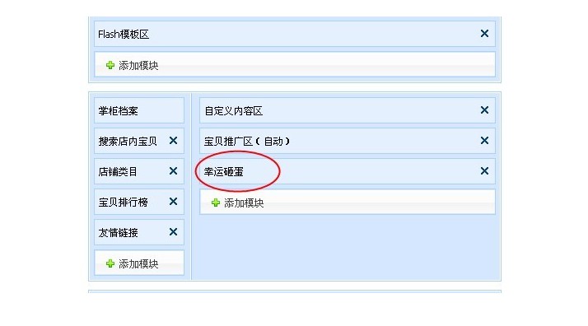The image size is (588, 326).
Task: Delete the 宝贝排行榜 module via X icon
Action: pos(173,202)
